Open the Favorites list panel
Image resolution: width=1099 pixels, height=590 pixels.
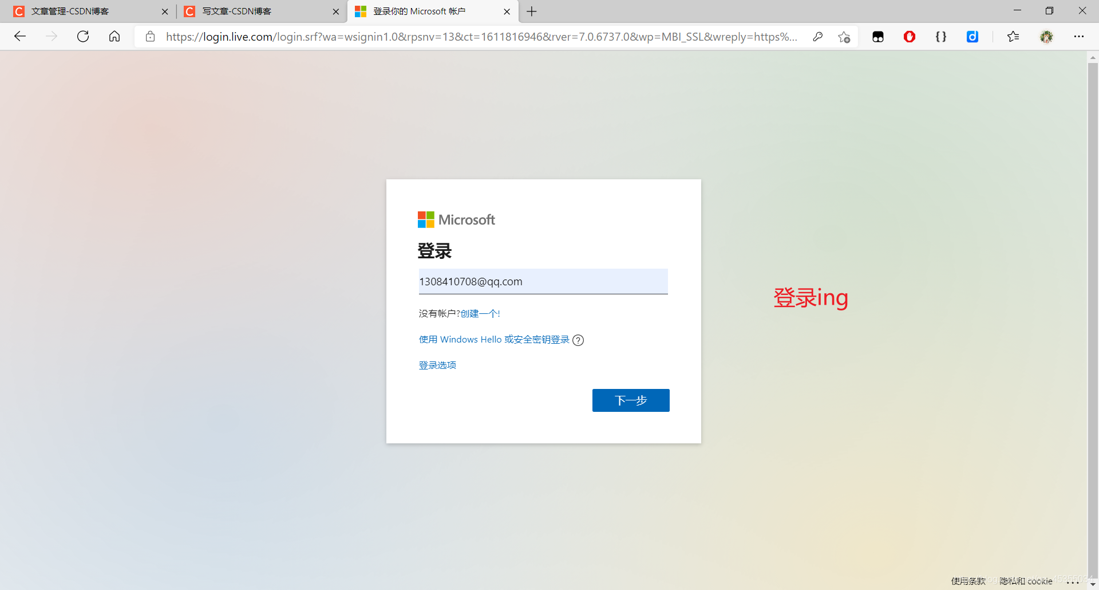click(1013, 37)
